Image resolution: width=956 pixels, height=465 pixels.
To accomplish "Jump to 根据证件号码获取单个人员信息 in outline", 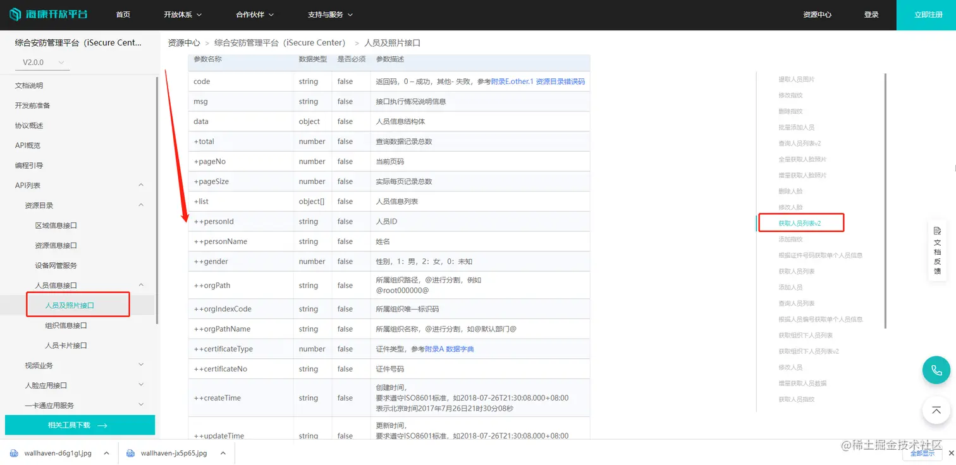I will tap(821, 255).
